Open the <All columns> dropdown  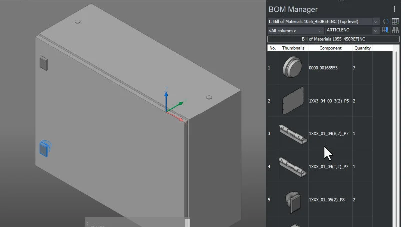point(319,31)
